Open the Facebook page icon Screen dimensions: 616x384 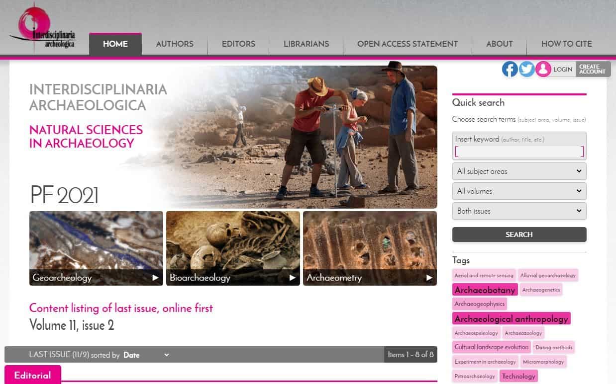510,69
